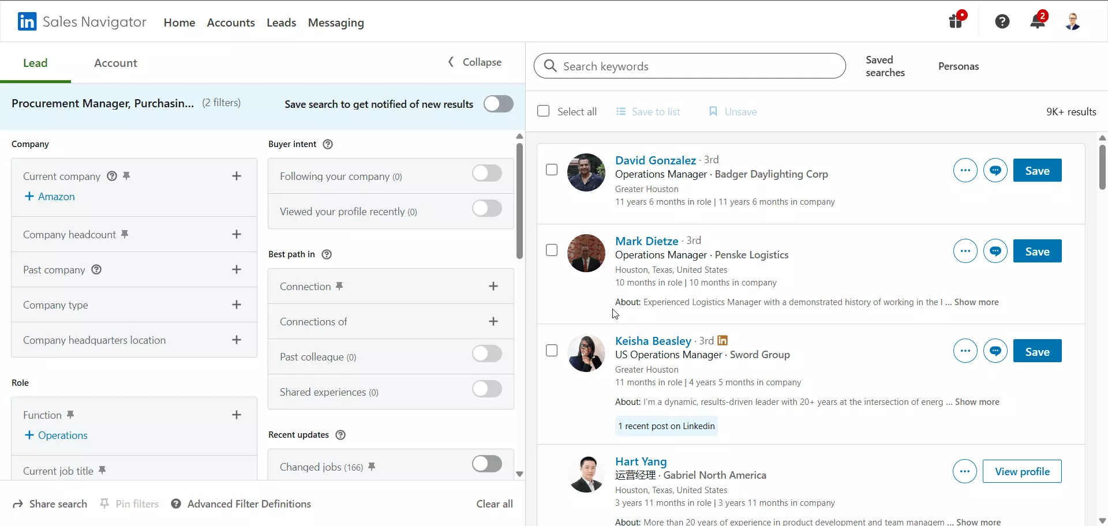
Task: Expand the Company type filter
Action: (237, 305)
